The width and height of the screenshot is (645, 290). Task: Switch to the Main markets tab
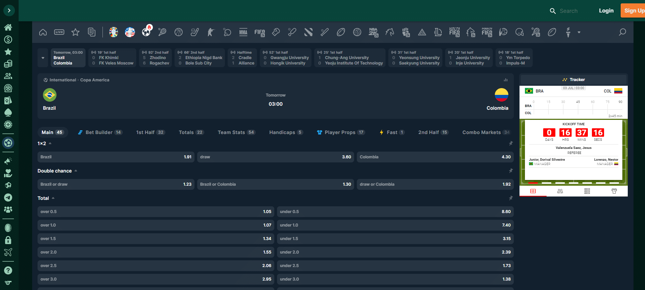[52, 132]
